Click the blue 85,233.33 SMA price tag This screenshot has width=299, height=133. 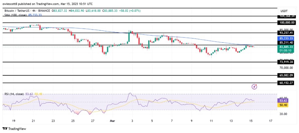(x=286, y=39)
